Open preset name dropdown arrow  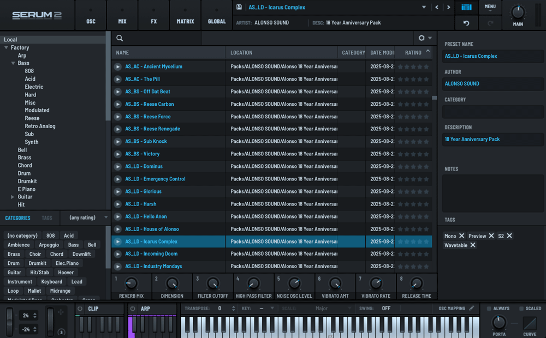click(x=424, y=7)
